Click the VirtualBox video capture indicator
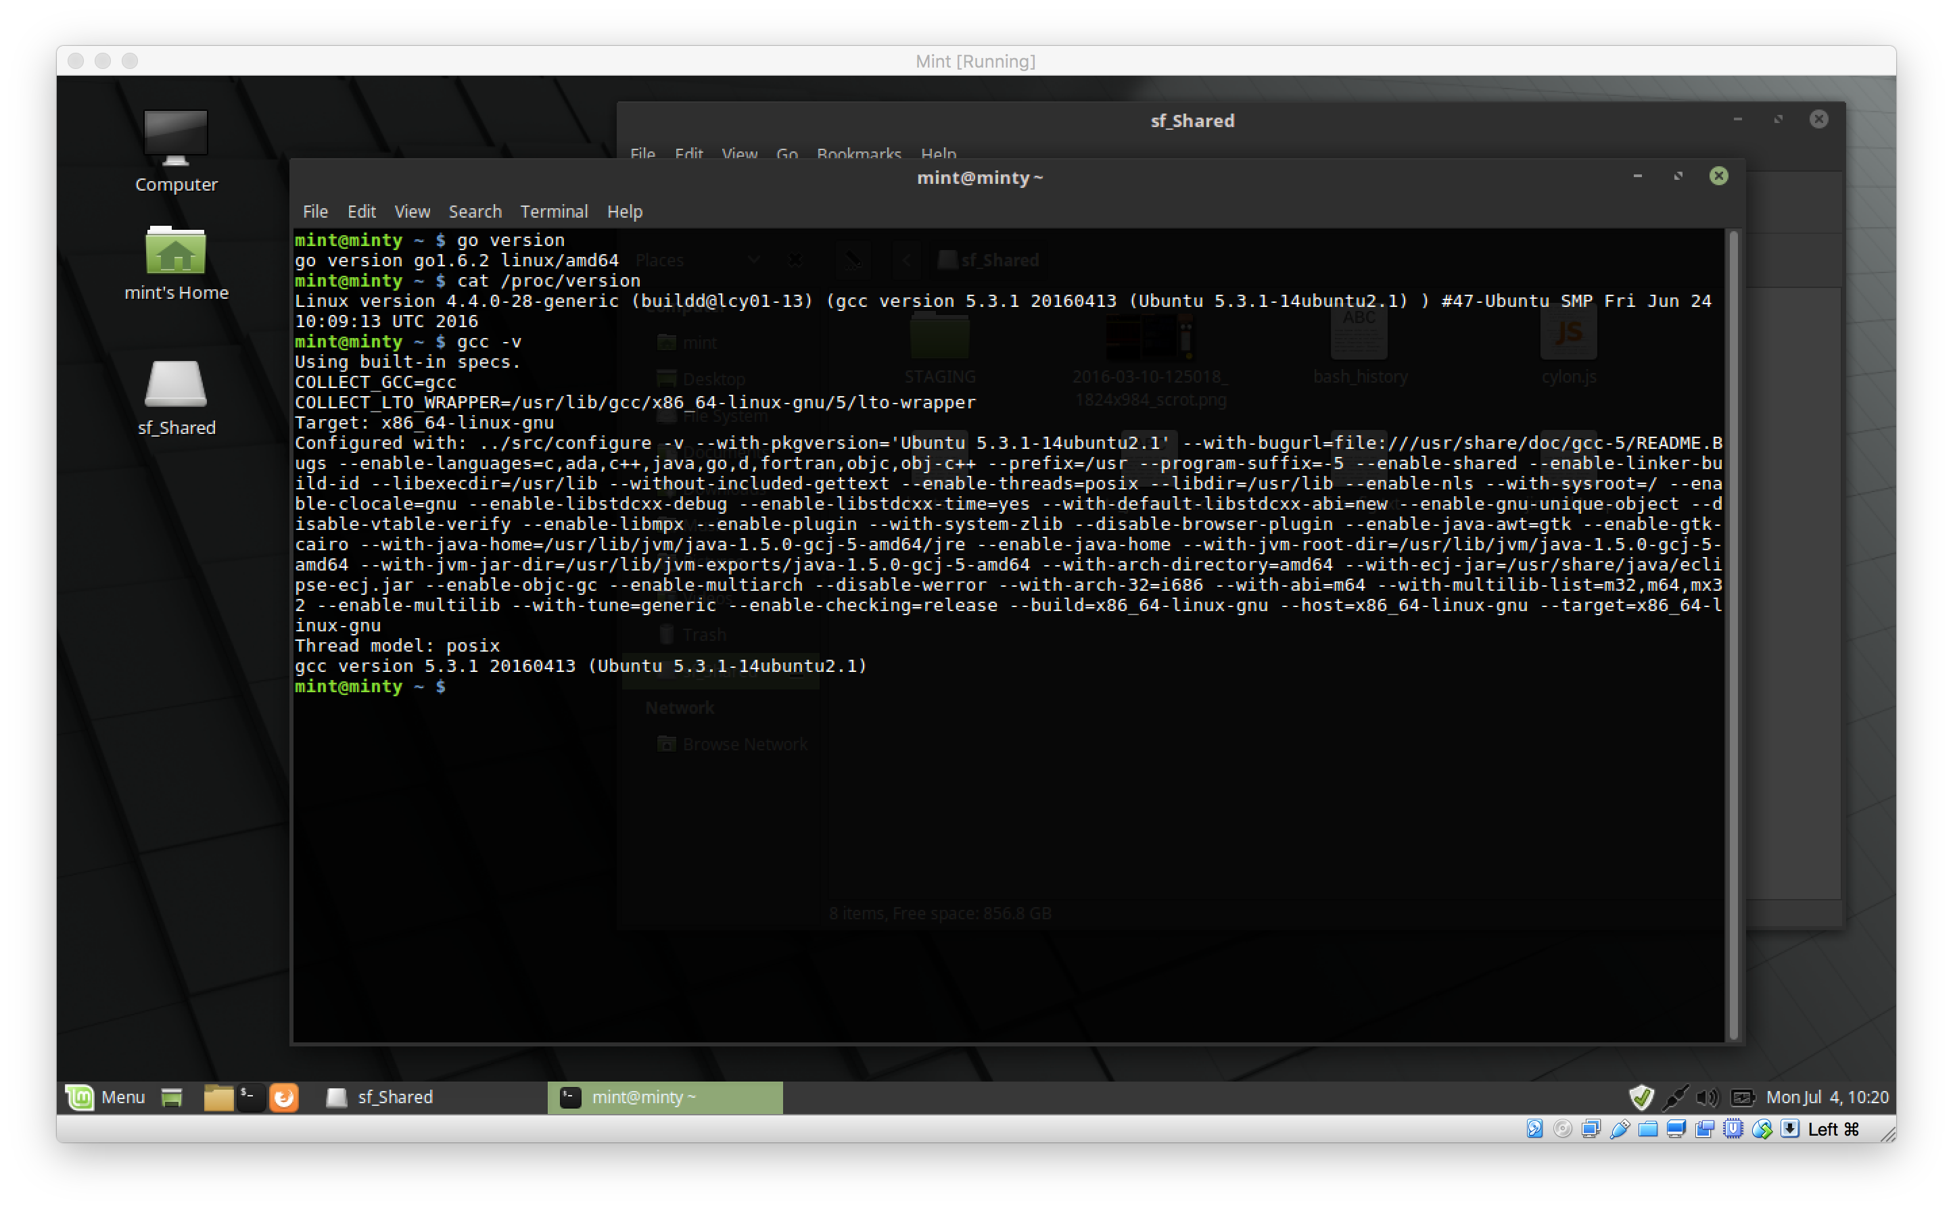This screenshot has width=1953, height=1210. (1705, 1129)
